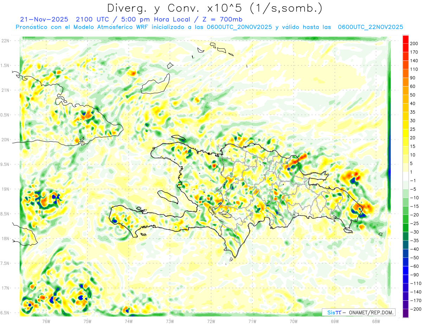This screenshot has height=326, width=422.
Task: Click the '1.5N' latitude label
Action: [5, 65]
